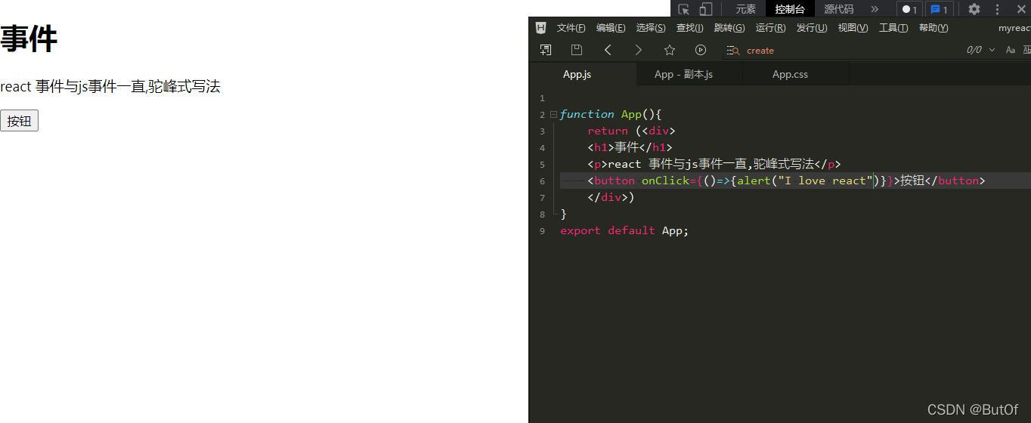Click the run play-circle toolbar icon
Viewport: 1031px width, 423px height.
(x=701, y=50)
